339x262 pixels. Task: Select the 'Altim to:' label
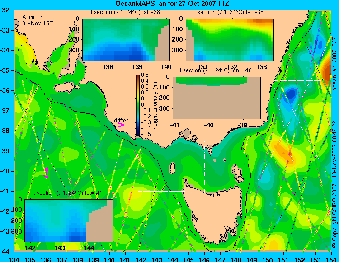(32, 17)
